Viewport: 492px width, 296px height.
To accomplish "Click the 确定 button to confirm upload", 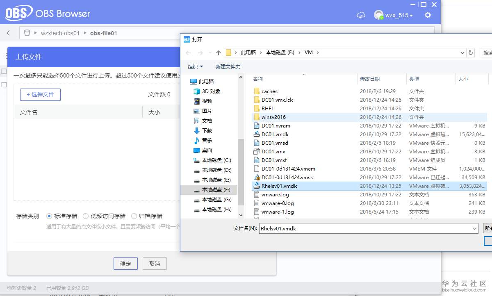I will [x=125, y=264].
